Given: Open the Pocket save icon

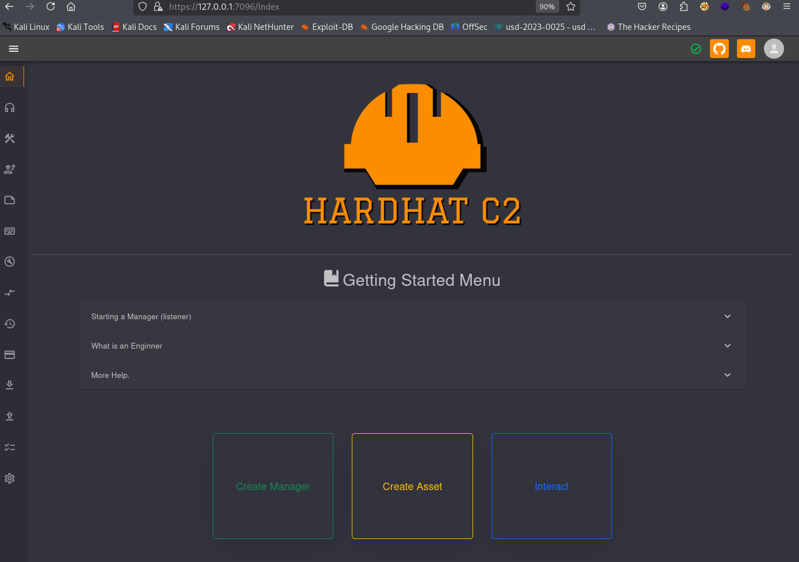Looking at the screenshot, I should [642, 7].
